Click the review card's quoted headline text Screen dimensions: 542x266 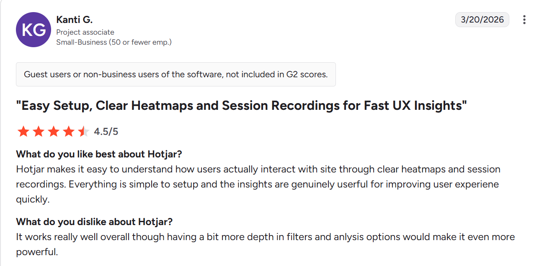(241, 105)
